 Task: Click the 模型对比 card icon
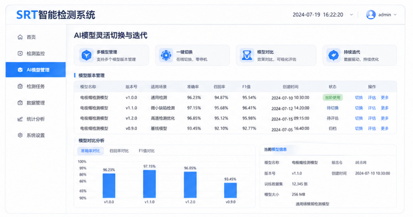coord(247,55)
